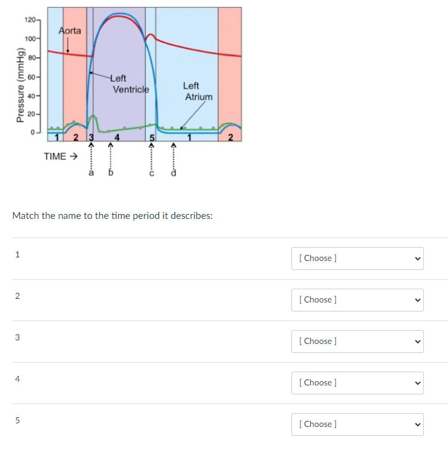Expand the Choose dropdown for row 3
448x457 pixels.
tap(357, 342)
